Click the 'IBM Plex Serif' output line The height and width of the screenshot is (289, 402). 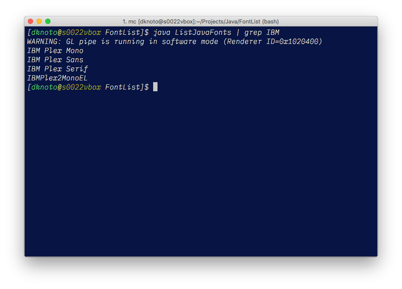click(x=57, y=69)
